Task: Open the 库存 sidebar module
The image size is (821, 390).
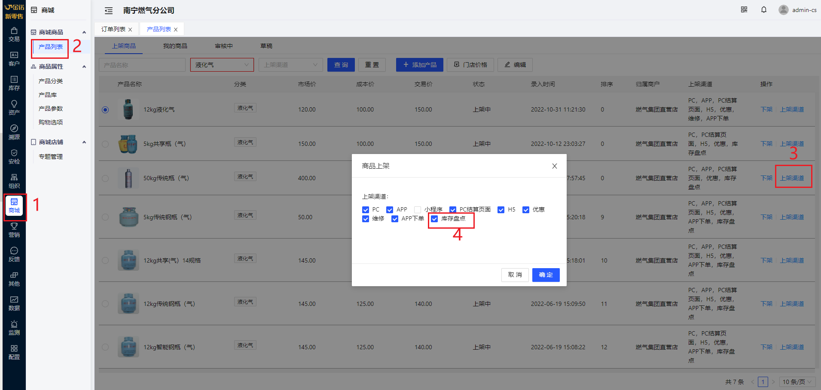Action: click(14, 83)
